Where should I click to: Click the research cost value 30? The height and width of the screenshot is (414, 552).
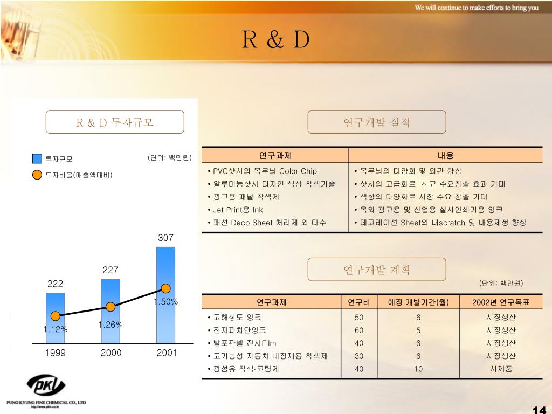[x=359, y=356]
